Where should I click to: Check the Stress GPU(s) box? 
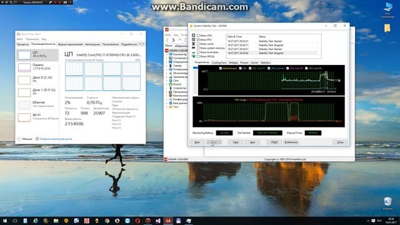(x=198, y=56)
